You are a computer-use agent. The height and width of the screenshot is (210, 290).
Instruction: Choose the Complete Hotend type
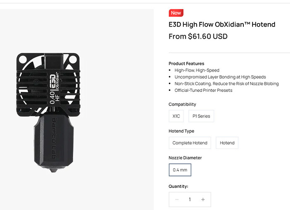pos(190,143)
